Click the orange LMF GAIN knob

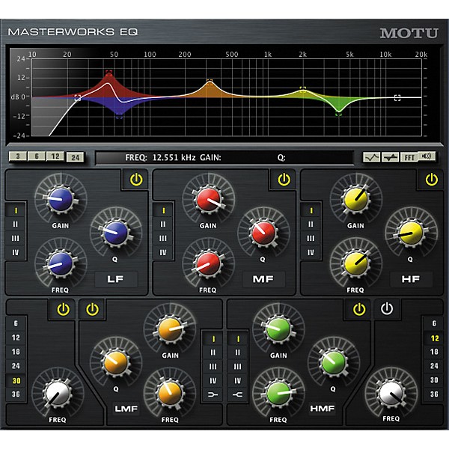[x=170, y=329]
